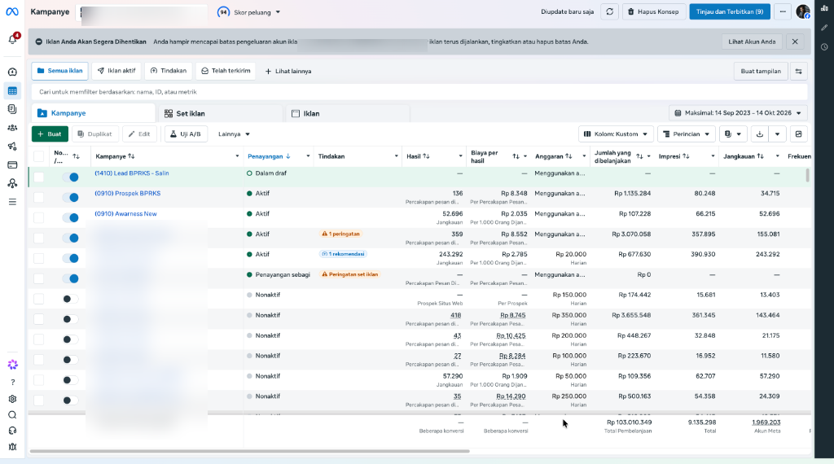Open the export options arrow dropdown
834x464 pixels.
tap(777, 134)
